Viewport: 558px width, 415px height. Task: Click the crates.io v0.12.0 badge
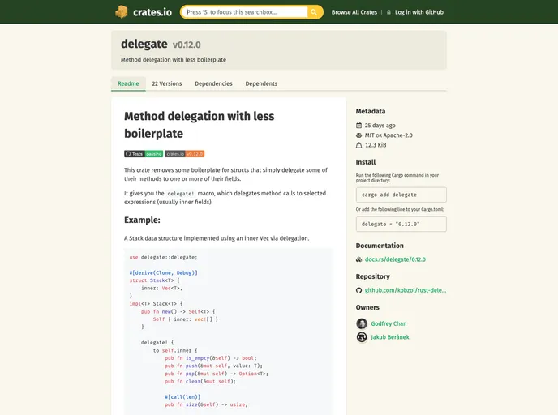[x=184, y=154]
